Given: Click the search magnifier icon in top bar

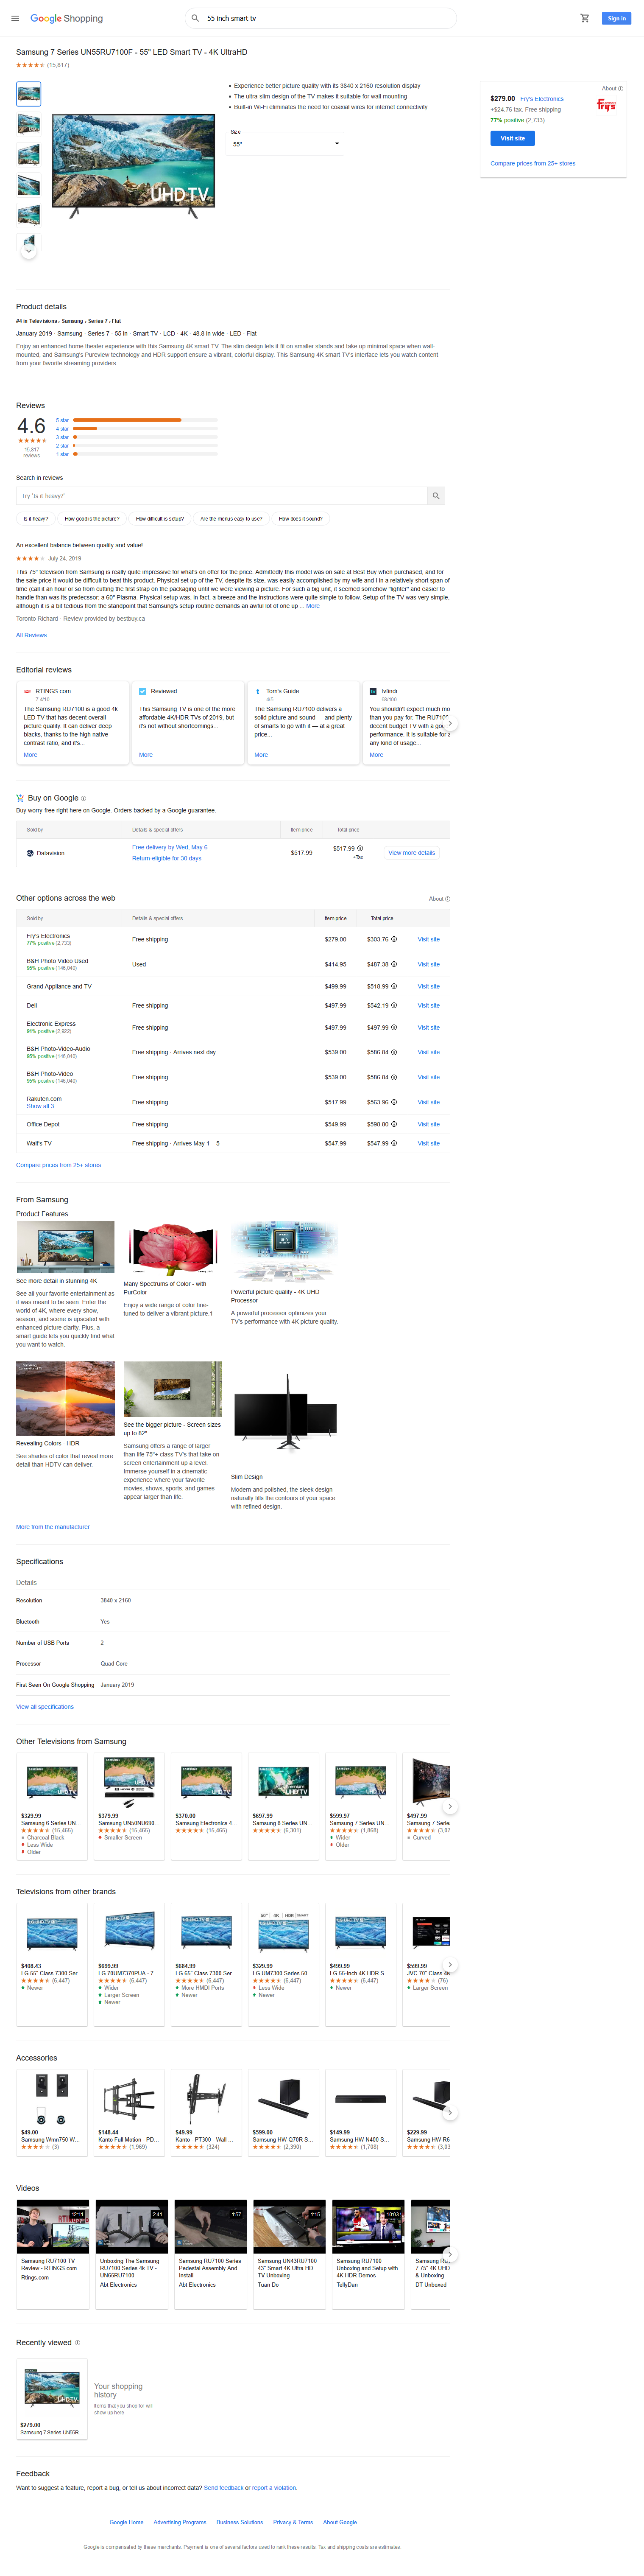Looking at the screenshot, I should pos(196,18).
